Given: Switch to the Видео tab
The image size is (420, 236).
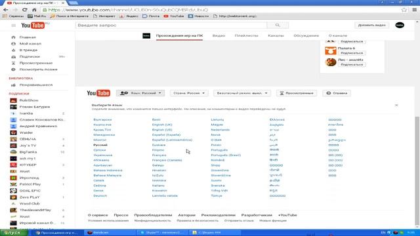Looking at the screenshot, I should [x=219, y=35].
